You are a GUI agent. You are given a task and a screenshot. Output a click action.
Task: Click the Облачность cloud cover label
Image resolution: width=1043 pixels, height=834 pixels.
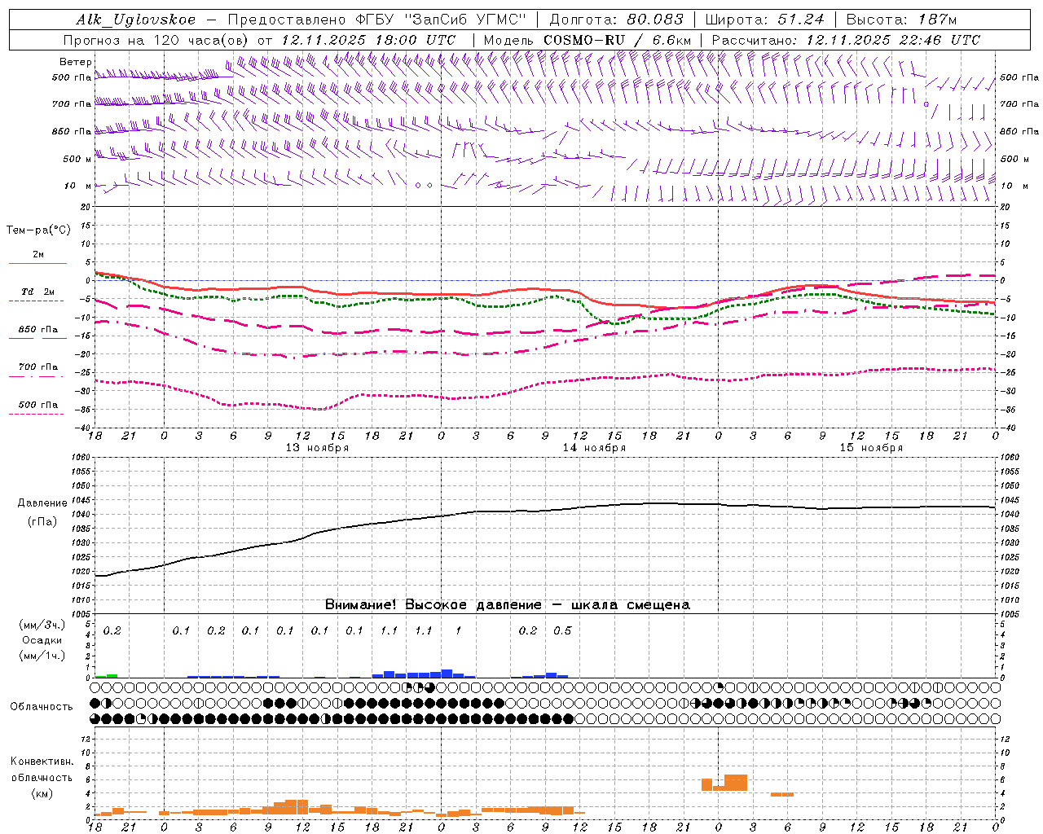42,706
